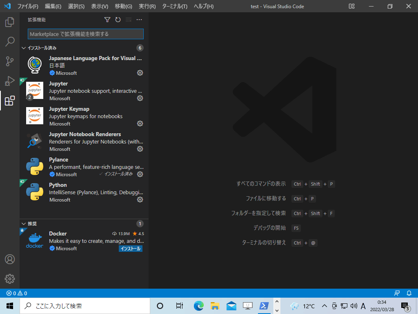The width and height of the screenshot is (418, 314).
Task: Click recommended extensions count badge 1
Action: [140, 224]
